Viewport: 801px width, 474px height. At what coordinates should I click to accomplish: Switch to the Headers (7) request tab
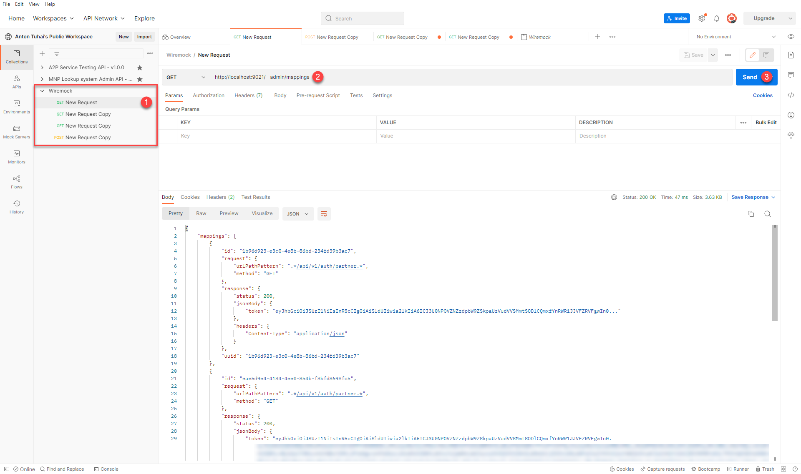point(249,95)
